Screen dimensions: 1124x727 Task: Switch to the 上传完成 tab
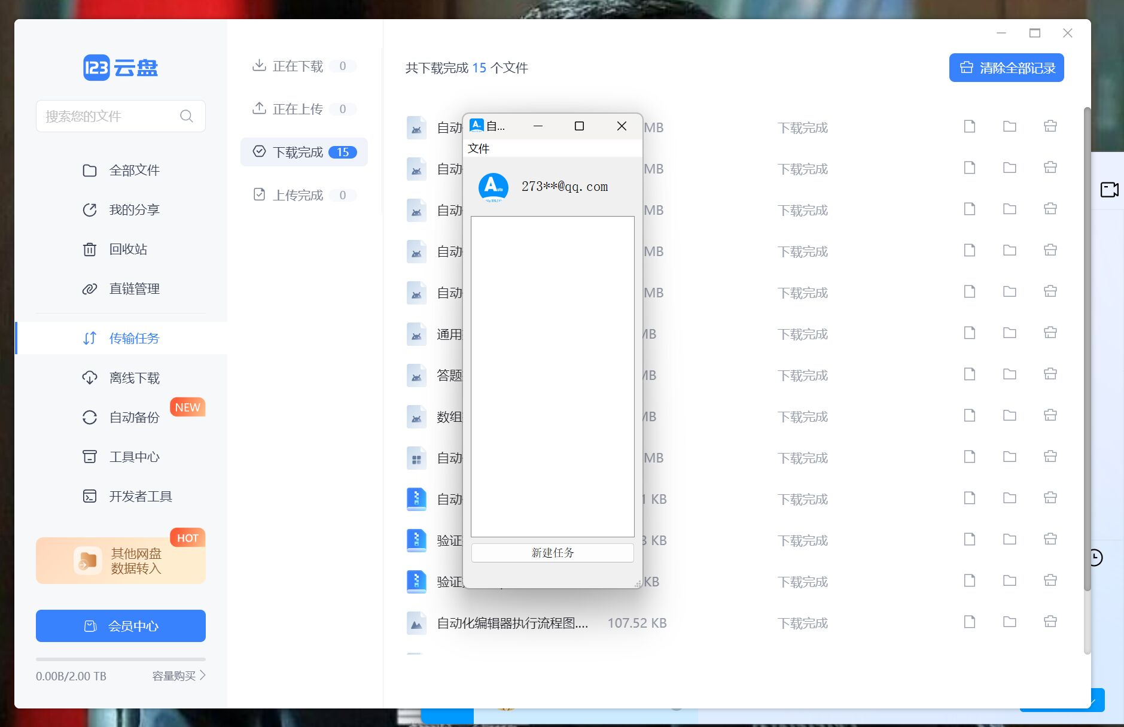(x=304, y=195)
